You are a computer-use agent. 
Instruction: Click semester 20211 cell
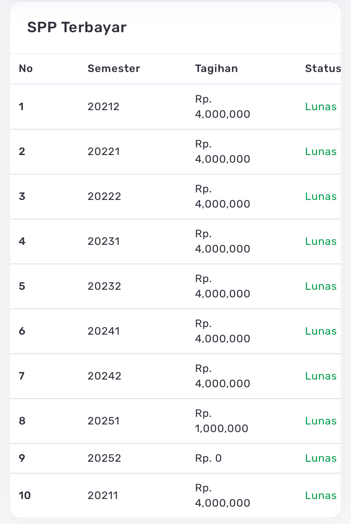tap(103, 496)
